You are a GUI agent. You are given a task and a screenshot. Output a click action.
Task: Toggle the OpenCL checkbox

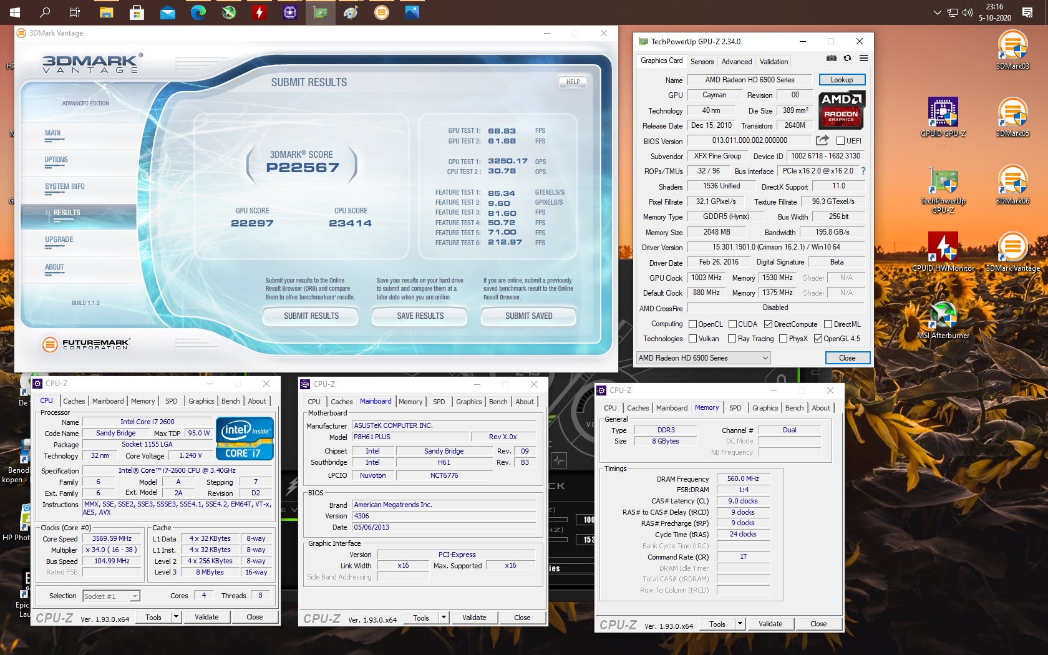[692, 324]
